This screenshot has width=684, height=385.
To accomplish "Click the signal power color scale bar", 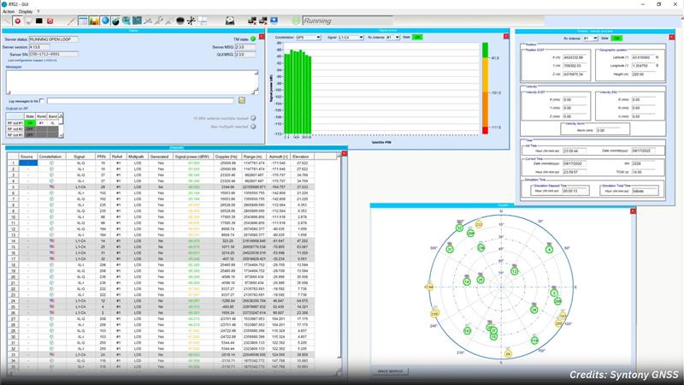I will tap(488, 92).
